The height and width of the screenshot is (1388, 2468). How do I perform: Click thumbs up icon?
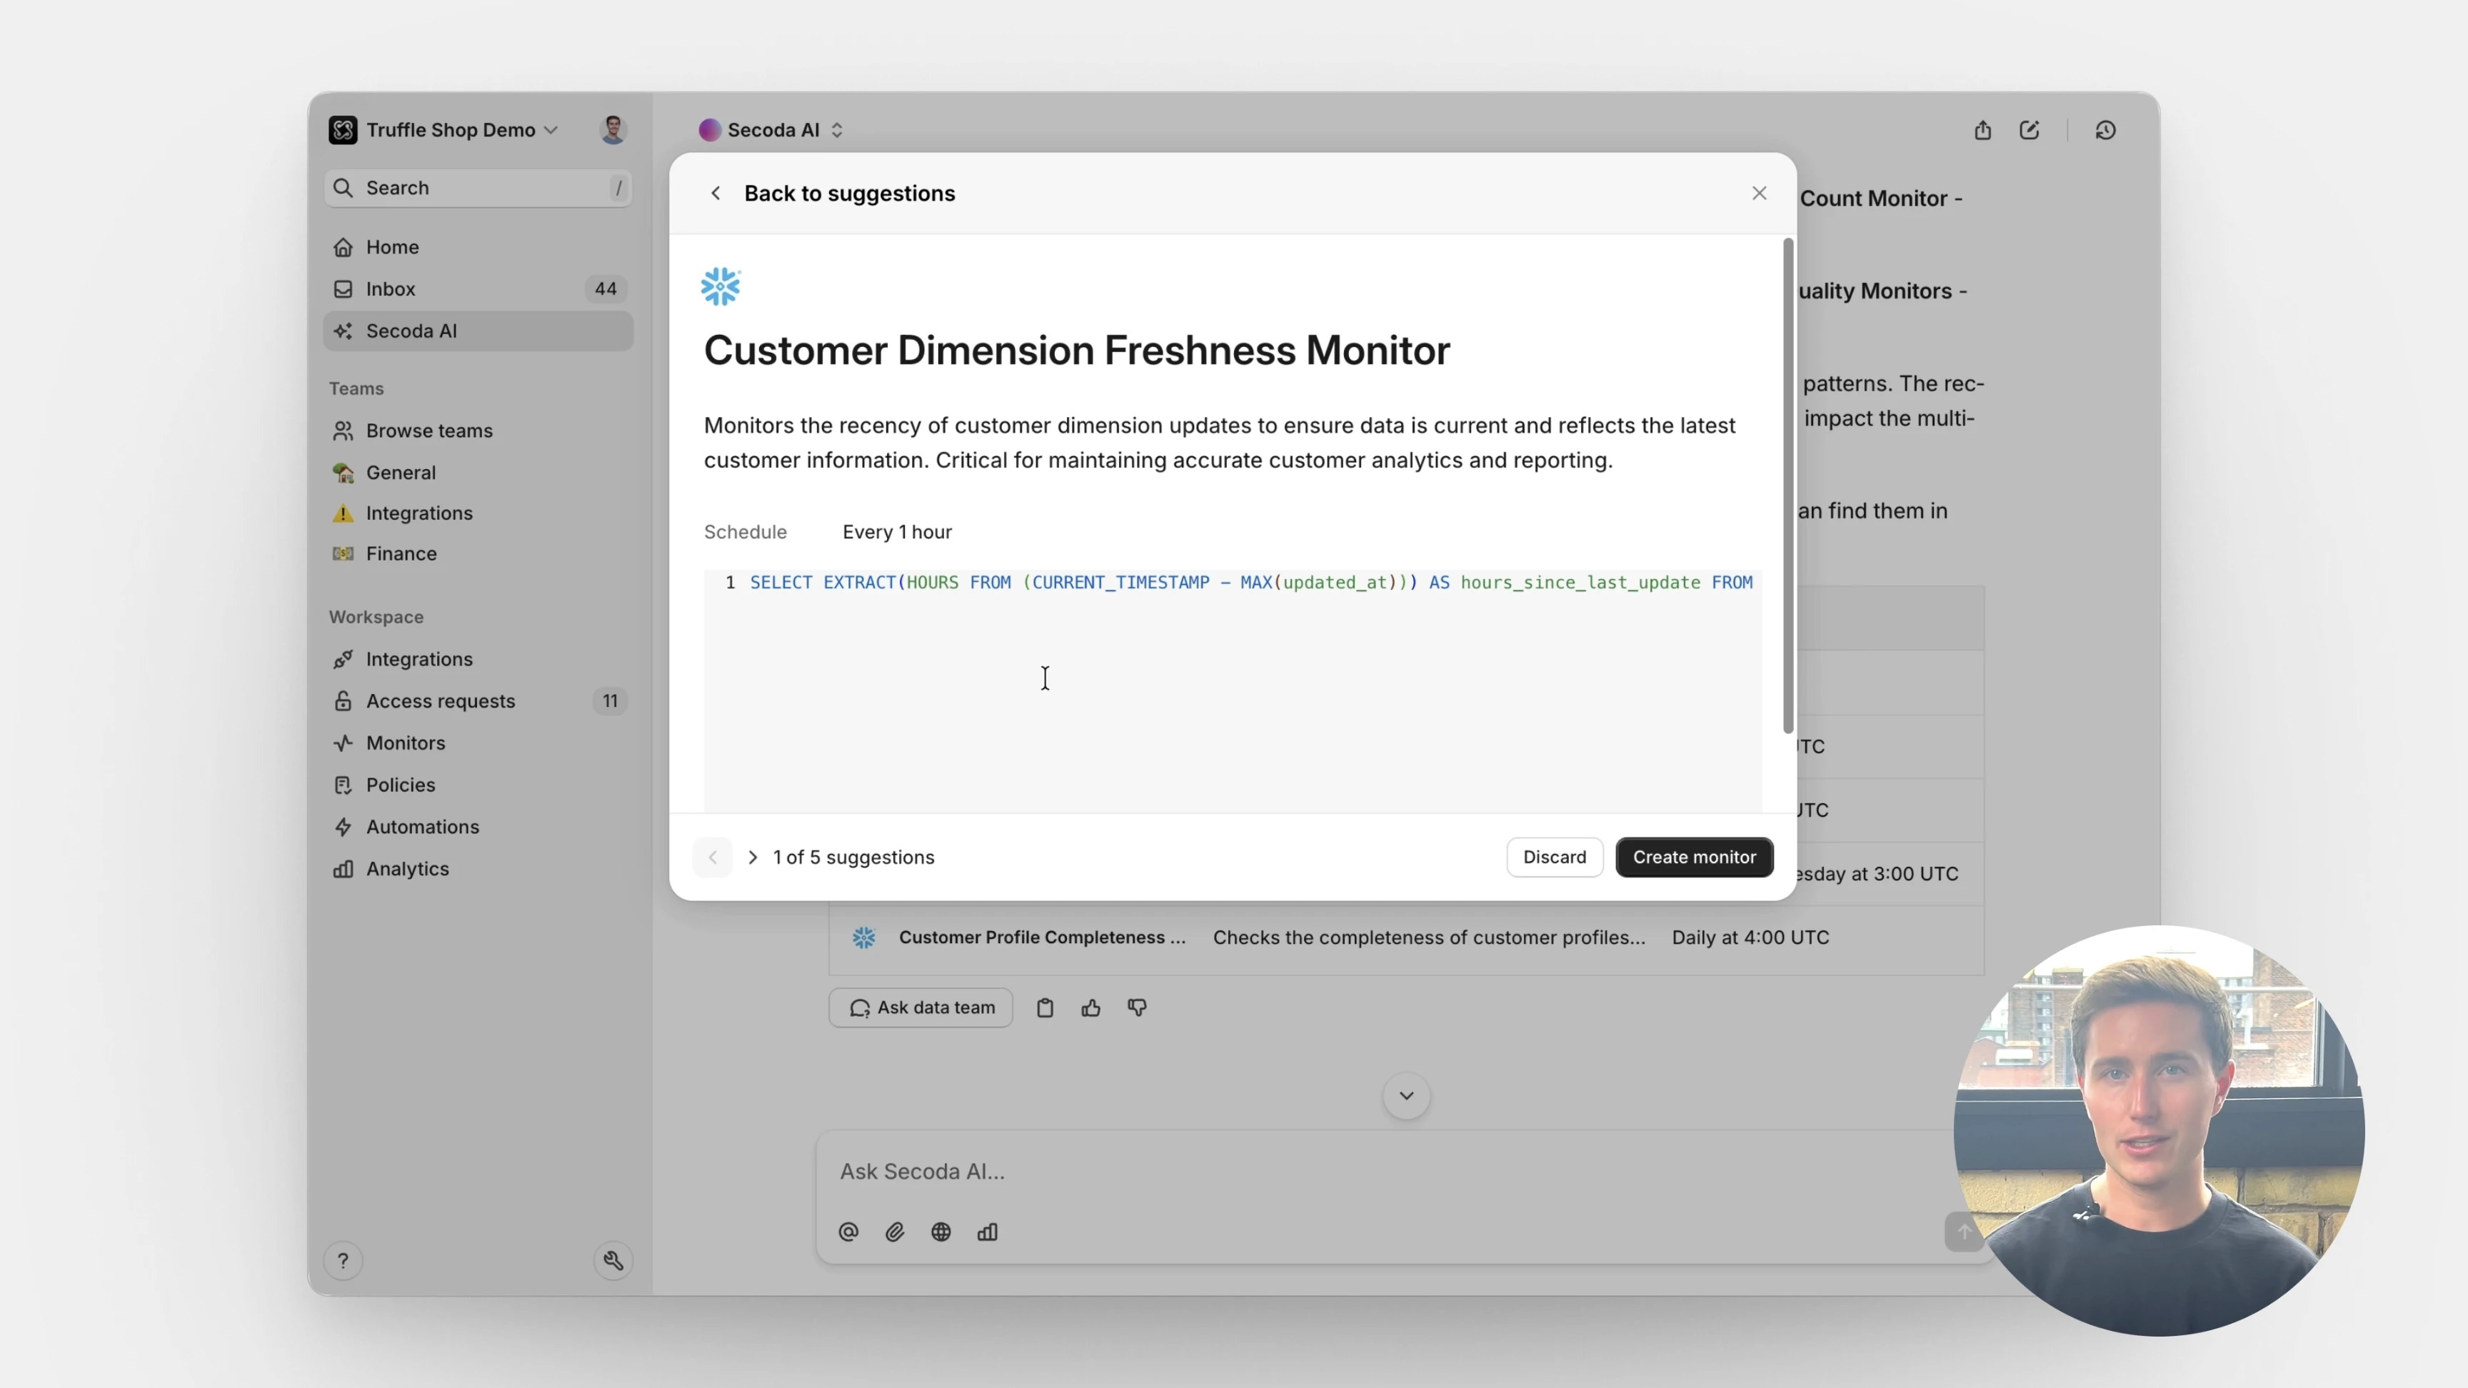click(1091, 1007)
